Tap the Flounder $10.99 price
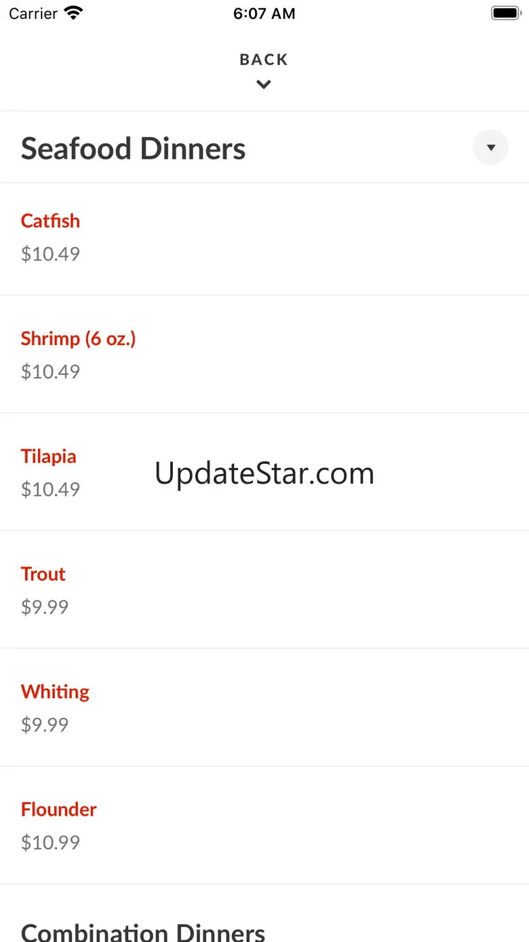Image resolution: width=529 pixels, height=942 pixels. [50, 842]
